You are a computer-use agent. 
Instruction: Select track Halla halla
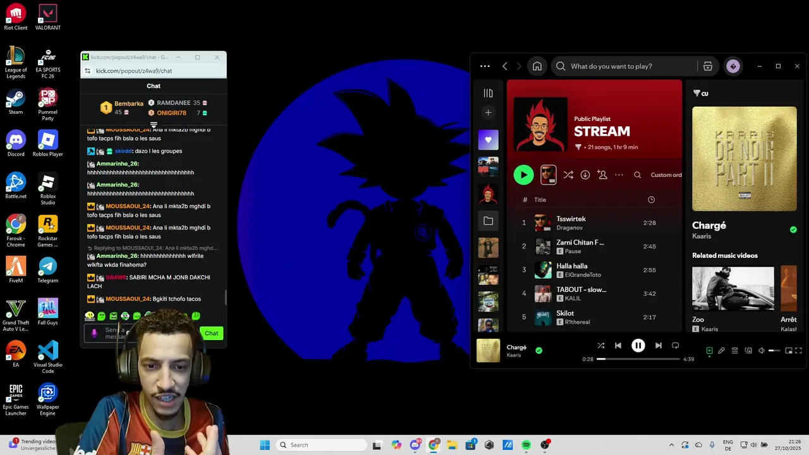[594, 270]
